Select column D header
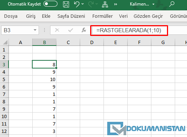This screenshot has width=187, height=137. click(x=92, y=42)
